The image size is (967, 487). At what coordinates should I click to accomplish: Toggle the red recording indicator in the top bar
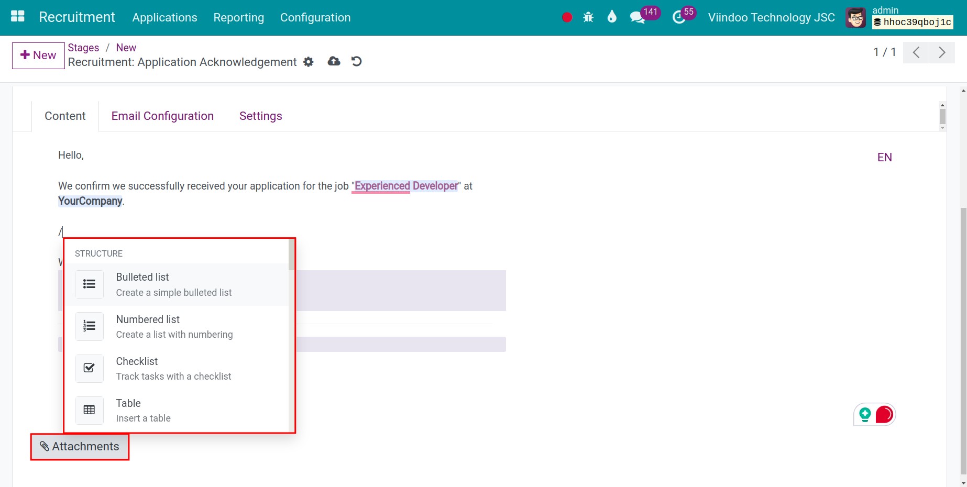click(x=566, y=17)
